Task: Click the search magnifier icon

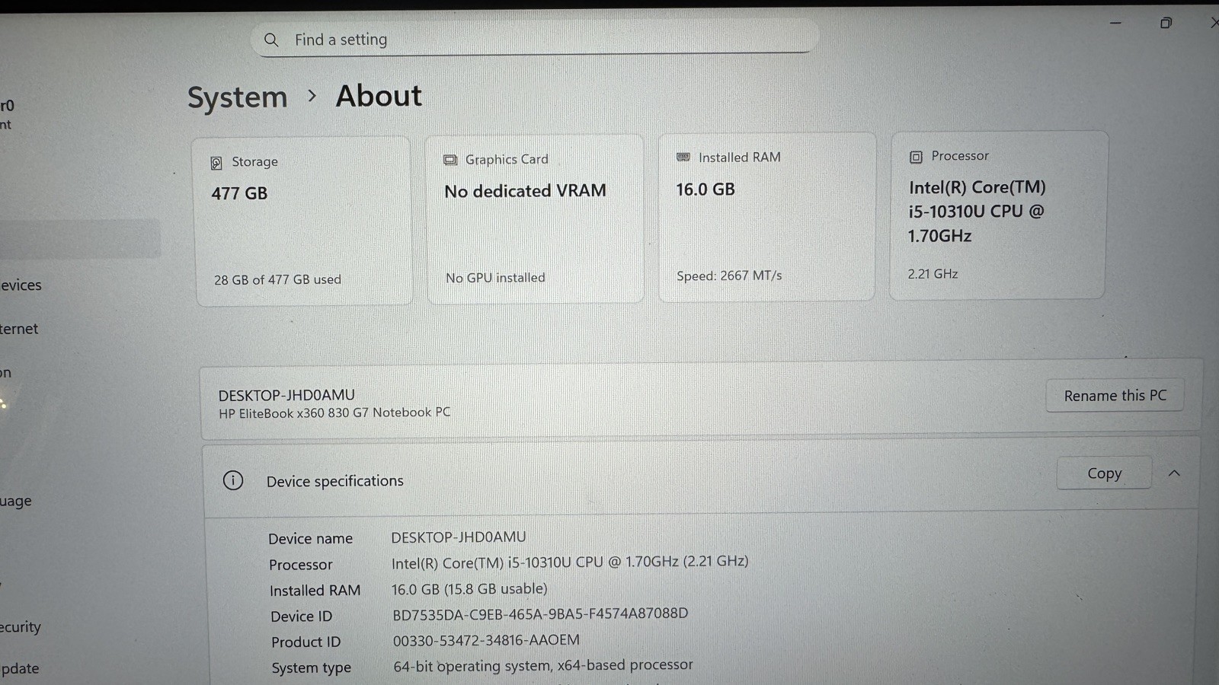Action: point(271,40)
